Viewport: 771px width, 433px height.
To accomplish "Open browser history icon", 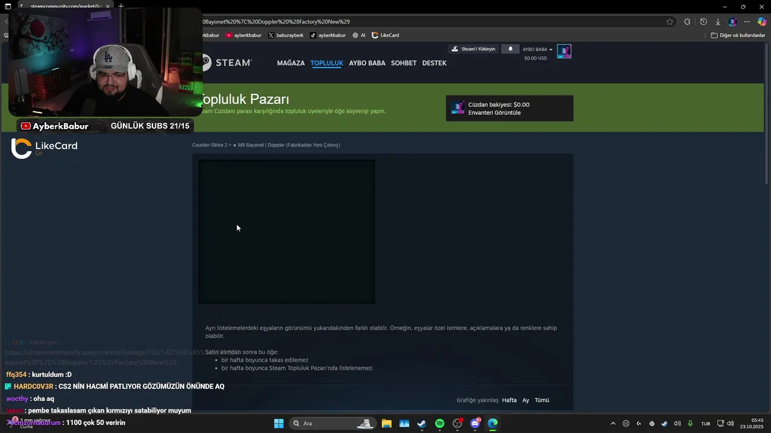I will [703, 22].
